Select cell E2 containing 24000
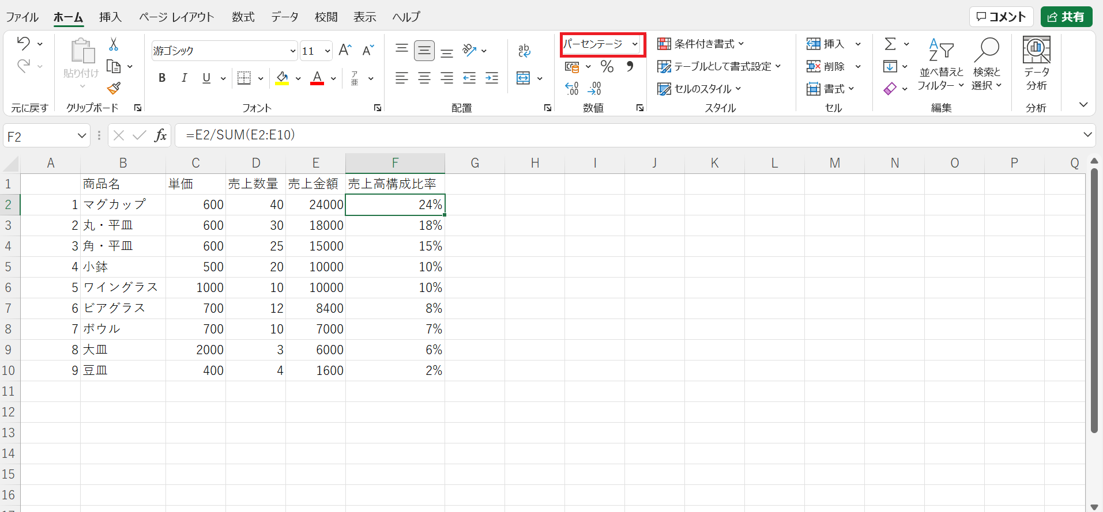1103x512 pixels. coord(315,204)
